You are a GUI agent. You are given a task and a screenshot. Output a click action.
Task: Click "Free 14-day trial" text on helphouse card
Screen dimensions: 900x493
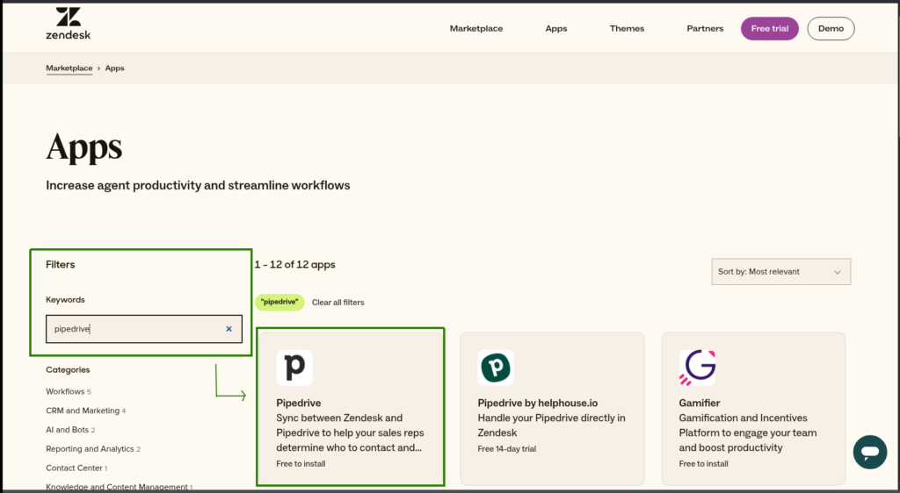pyautogui.click(x=507, y=449)
